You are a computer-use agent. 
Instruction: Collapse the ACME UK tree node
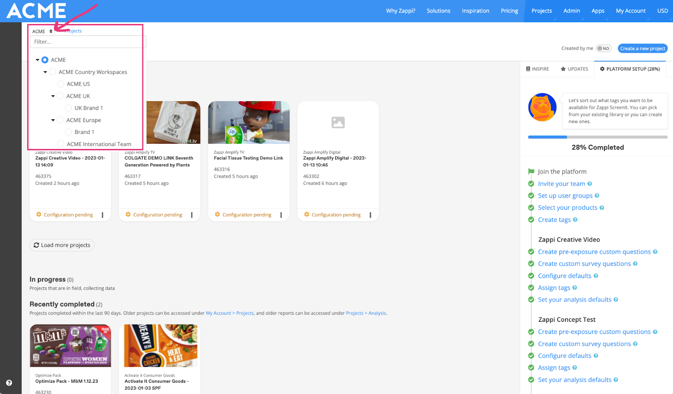pos(53,96)
